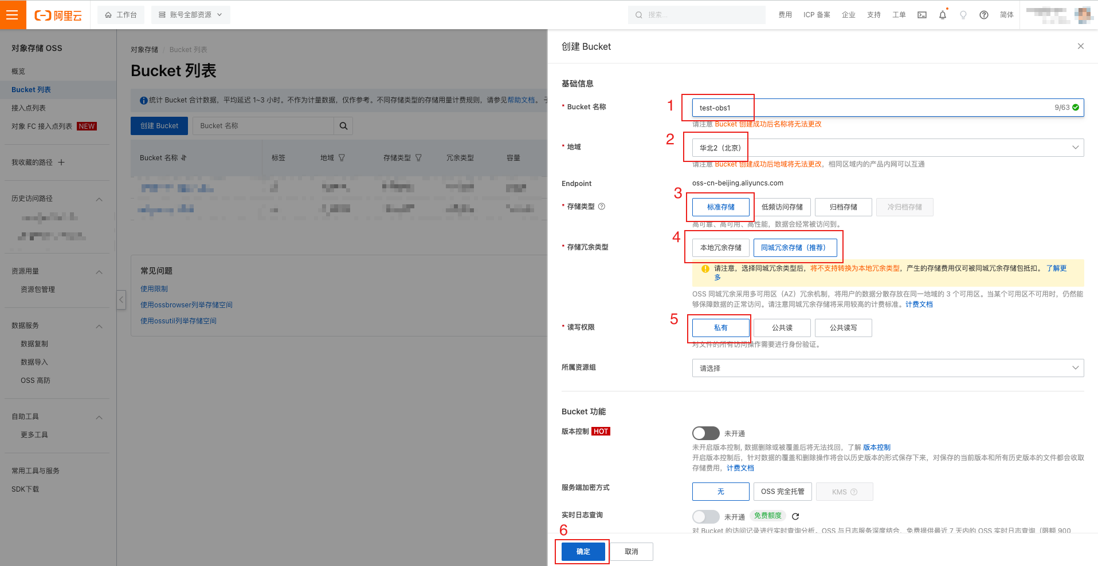The height and width of the screenshot is (566, 1098).
Task: Open the 所属资源组 dropdown
Action: (888, 368)
